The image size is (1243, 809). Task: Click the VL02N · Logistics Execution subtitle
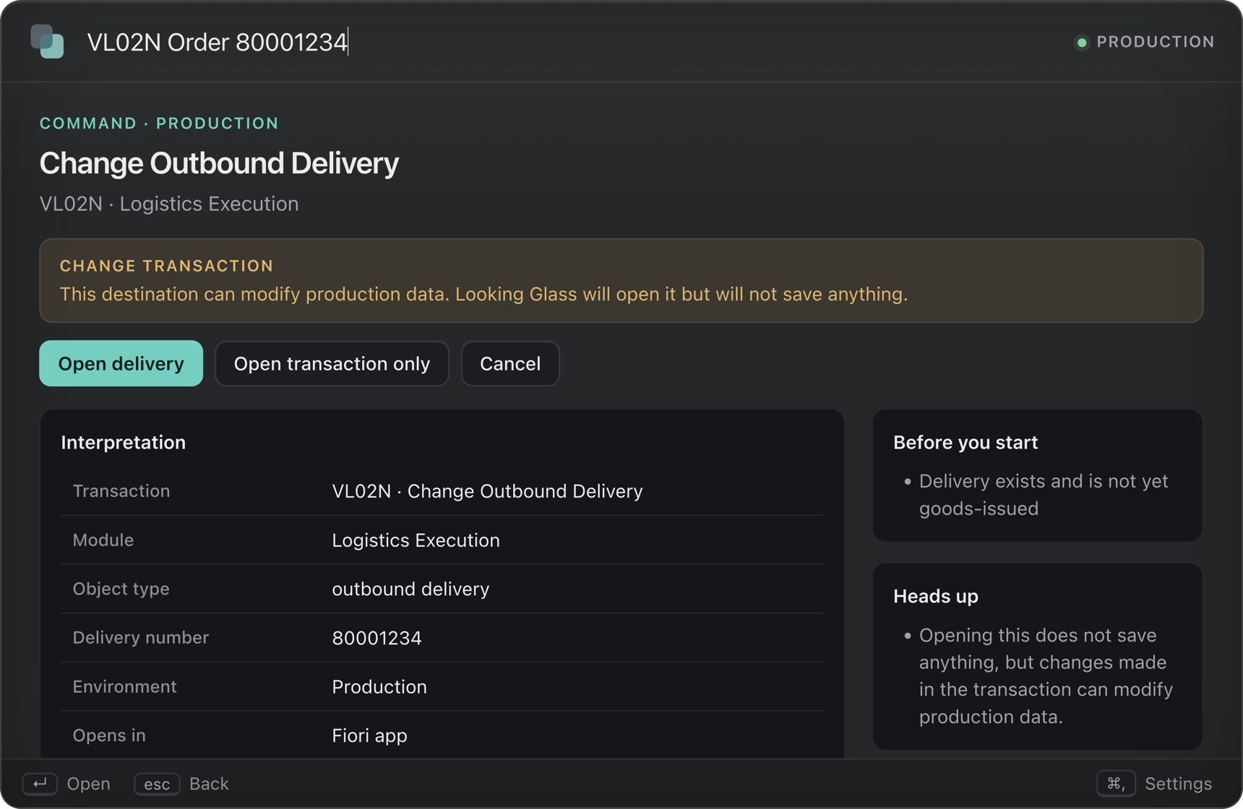[169, 204]
